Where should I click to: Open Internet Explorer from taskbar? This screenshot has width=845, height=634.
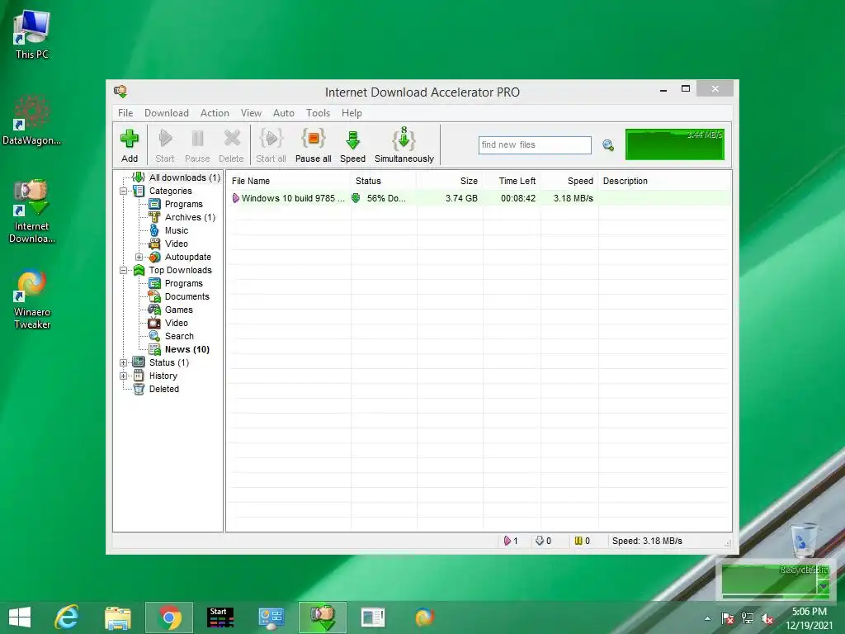[x=68, y=617]
